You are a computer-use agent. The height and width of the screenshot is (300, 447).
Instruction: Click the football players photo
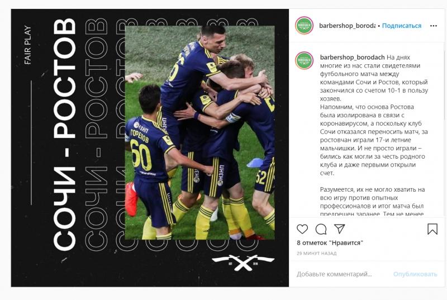tap(200, 132)
